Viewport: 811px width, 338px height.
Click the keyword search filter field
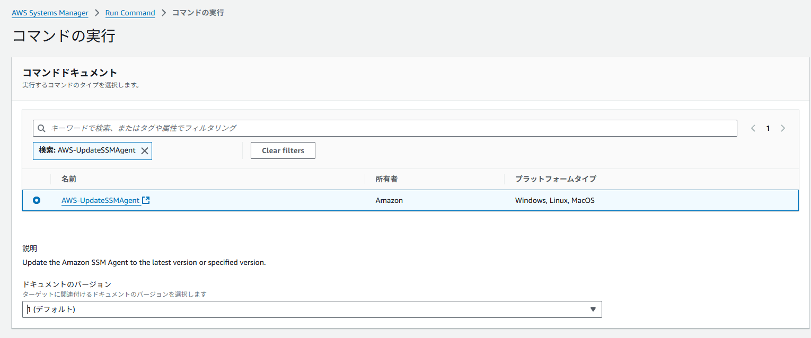point(385,128)
